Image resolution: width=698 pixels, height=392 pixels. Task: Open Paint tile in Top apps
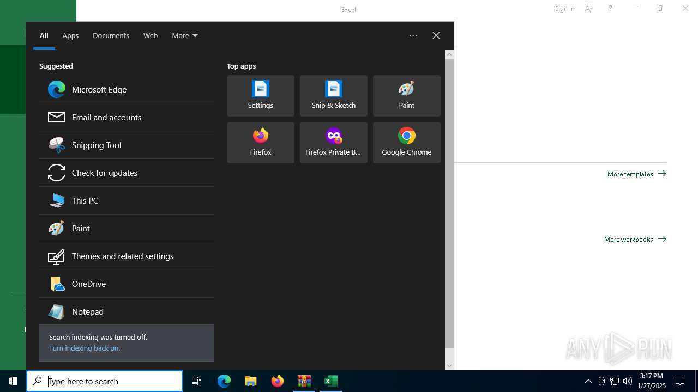coord(407,96)
